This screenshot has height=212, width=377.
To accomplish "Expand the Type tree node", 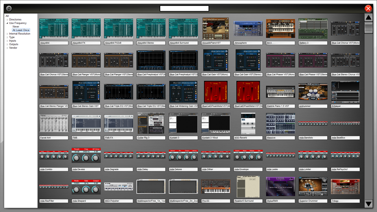I will click(7, 37).
